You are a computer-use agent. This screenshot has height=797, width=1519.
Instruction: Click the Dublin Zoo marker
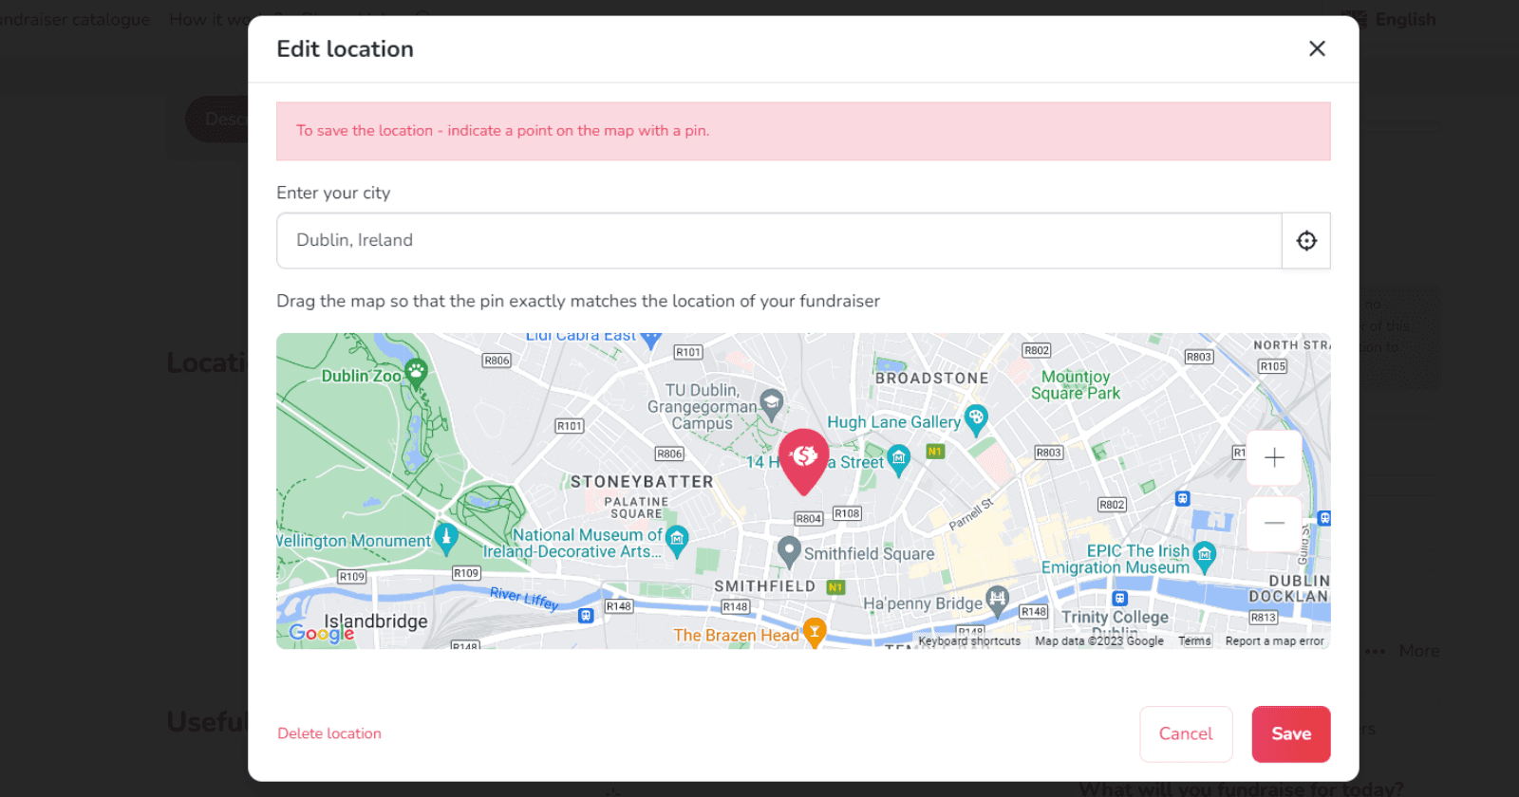coord(416,373)
